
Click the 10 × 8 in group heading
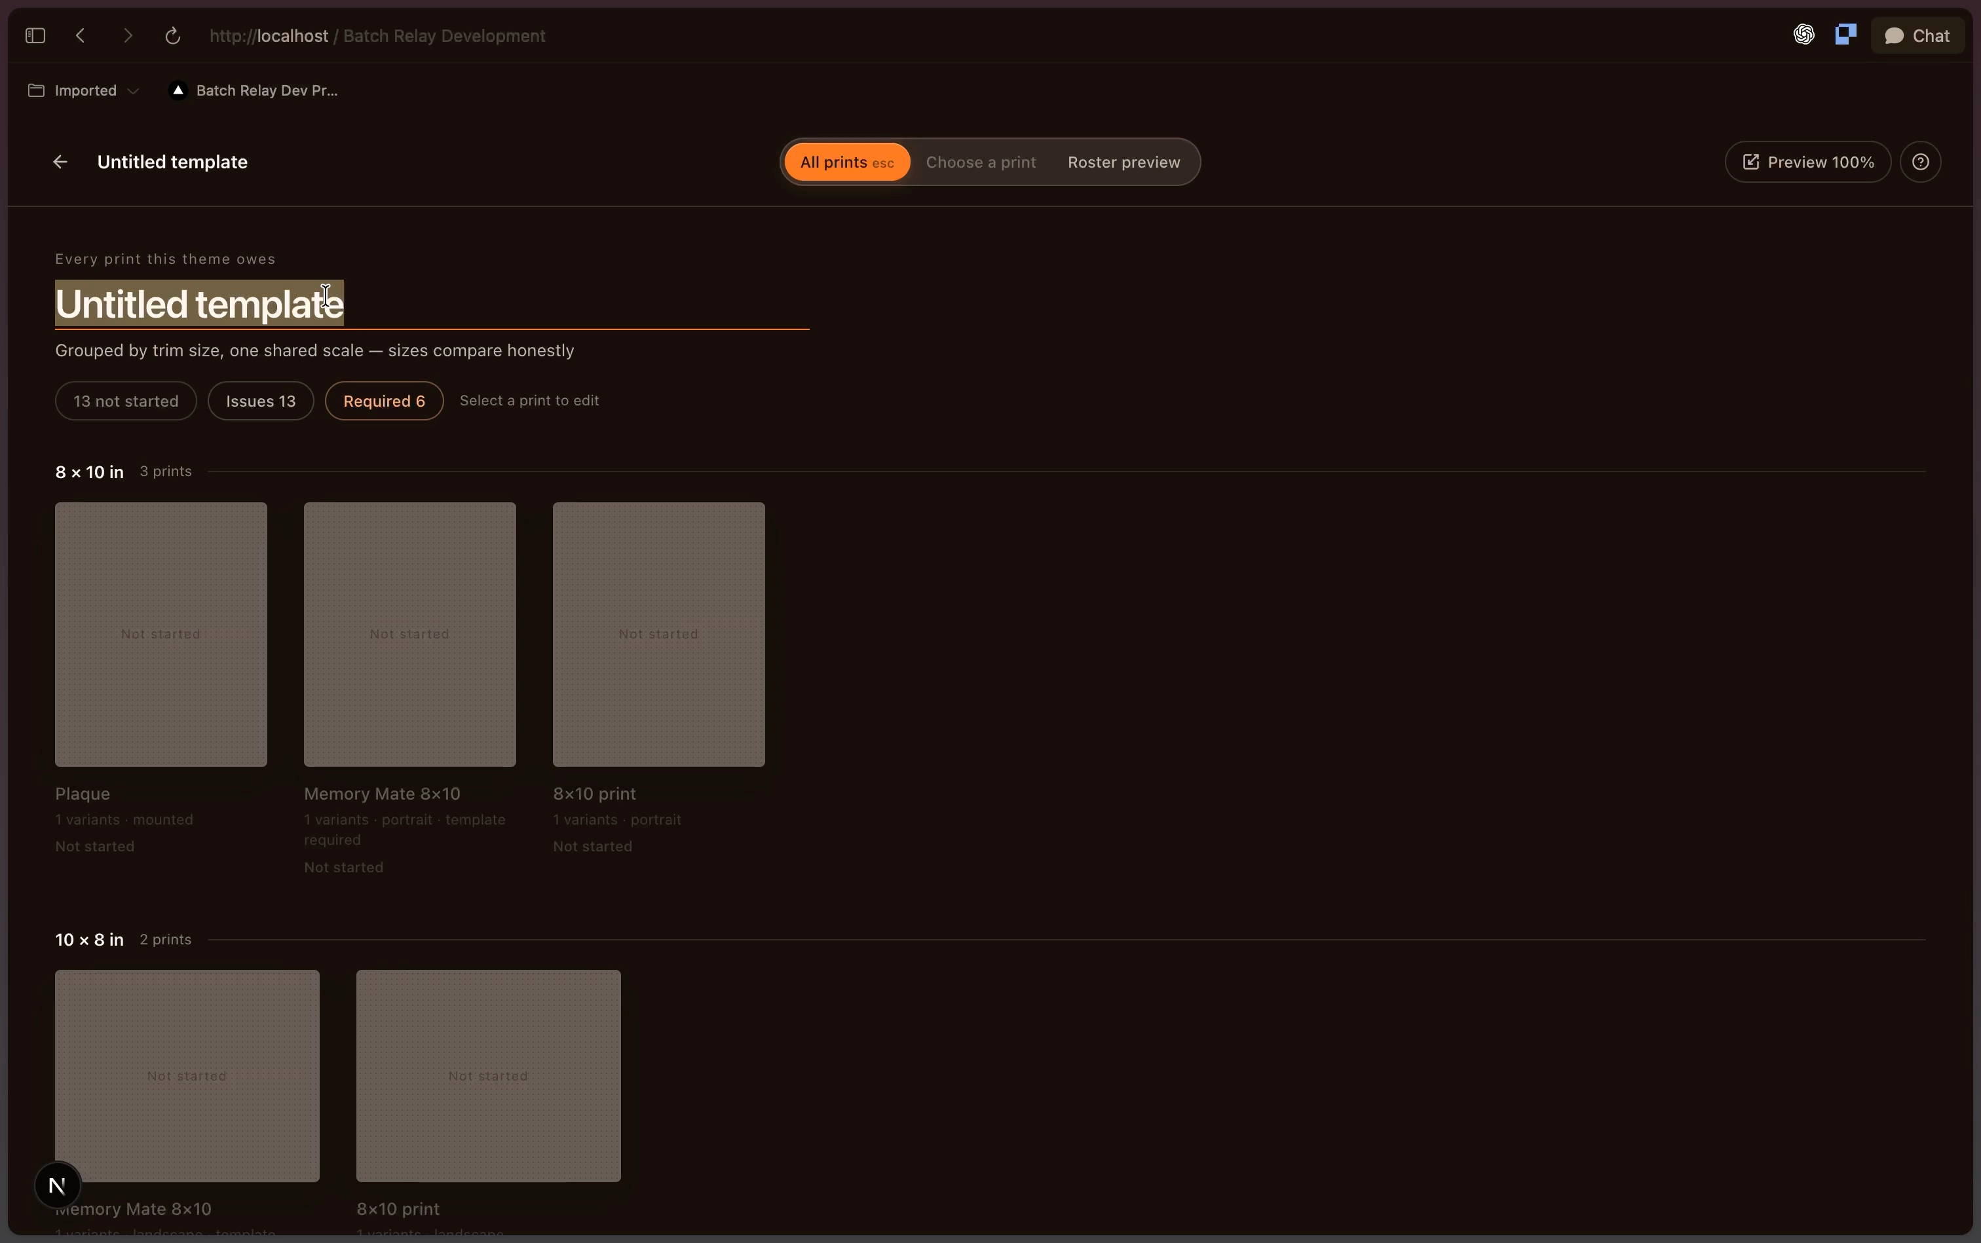[x=90, y=940]
